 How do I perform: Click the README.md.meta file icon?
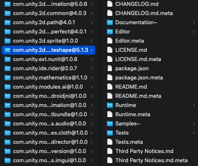click(x=110, y=96)
